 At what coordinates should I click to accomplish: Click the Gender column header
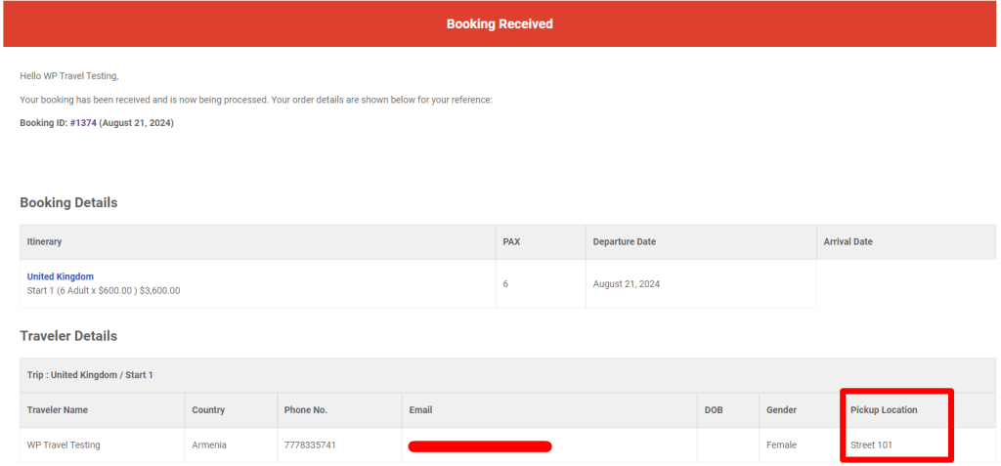point(781,410)
